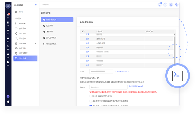Focus the Secret input field
The height and width of the screenshot is (114, 195).
(108, 87)
